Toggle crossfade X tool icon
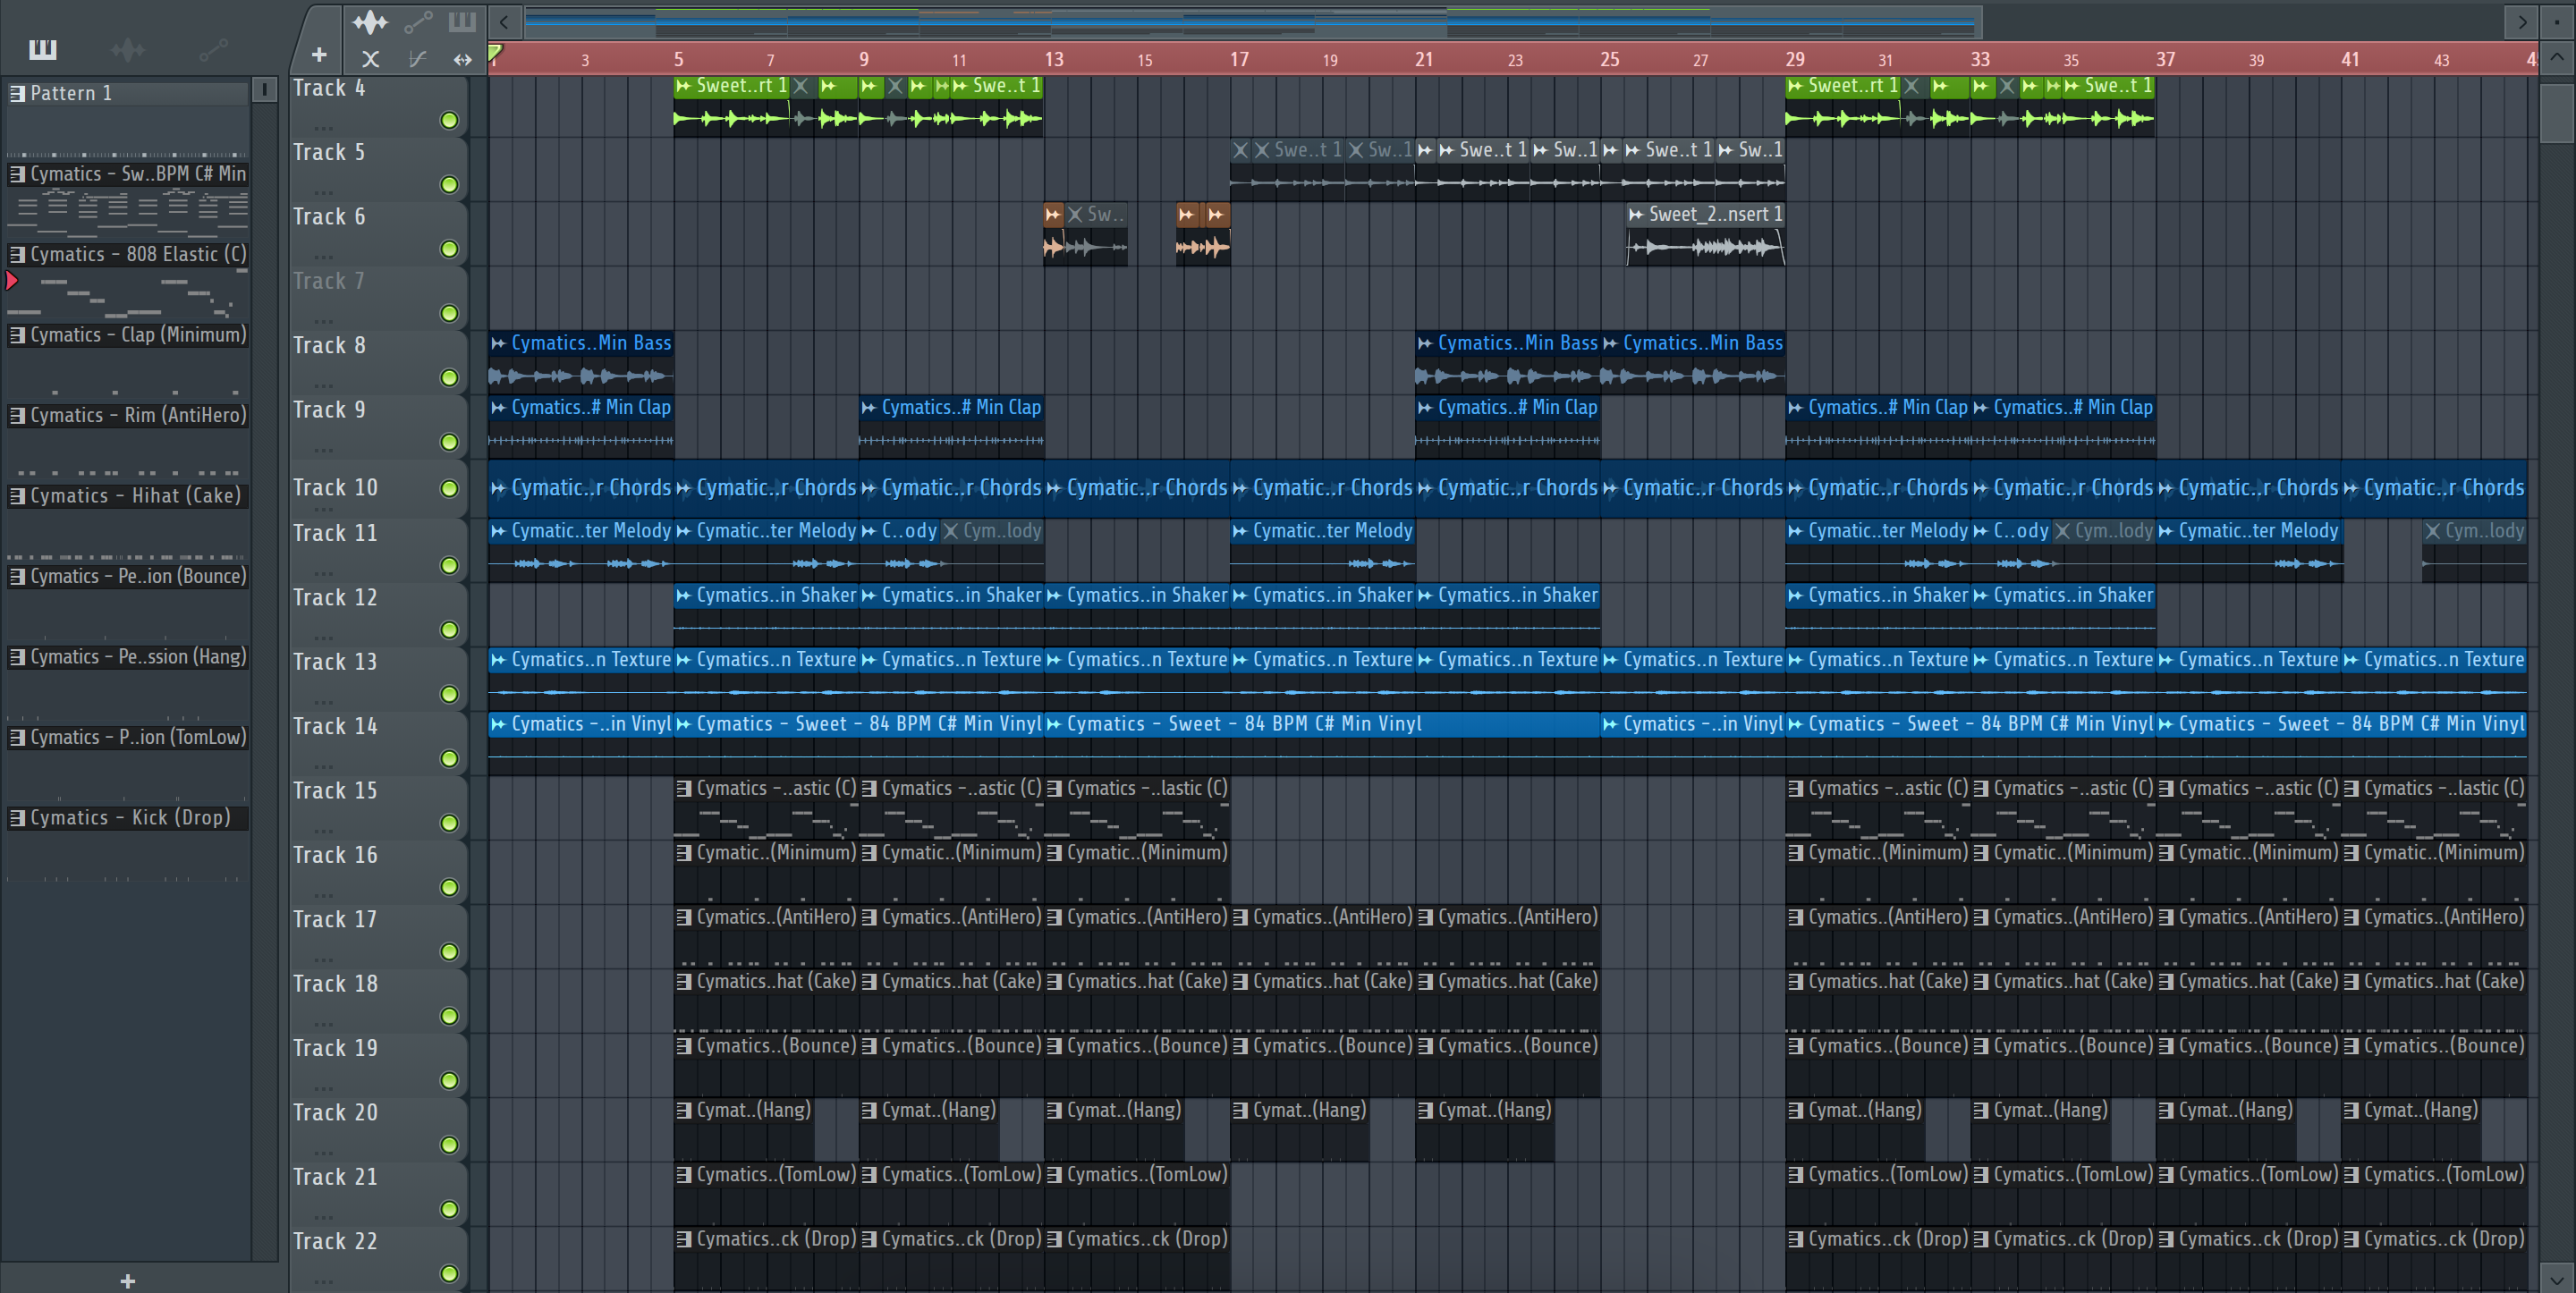 click(370, 59)
